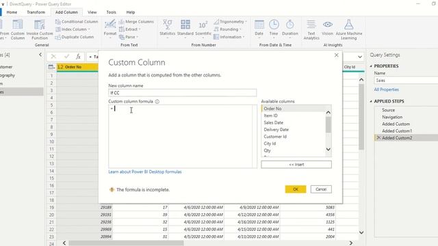Open Duration column tools
Image resolution: width=438 pixels, height=246 pixels.
(x=290, y=29)
